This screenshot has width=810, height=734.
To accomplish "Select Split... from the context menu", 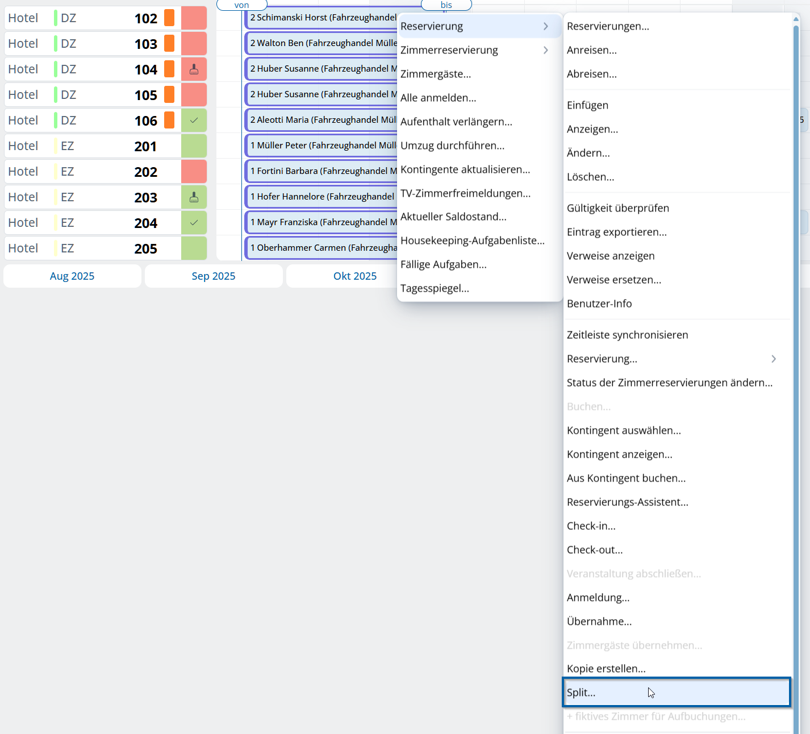I will coord(581,692).
